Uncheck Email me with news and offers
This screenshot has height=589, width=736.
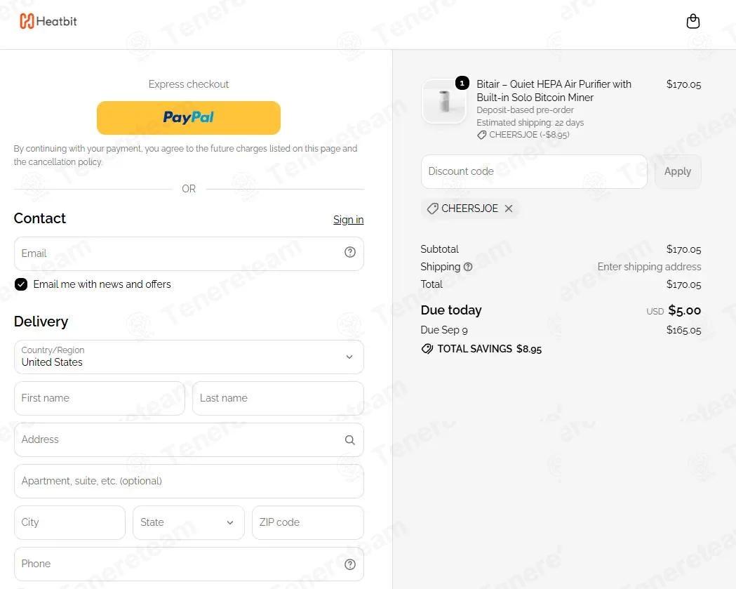tap(21, 284)
